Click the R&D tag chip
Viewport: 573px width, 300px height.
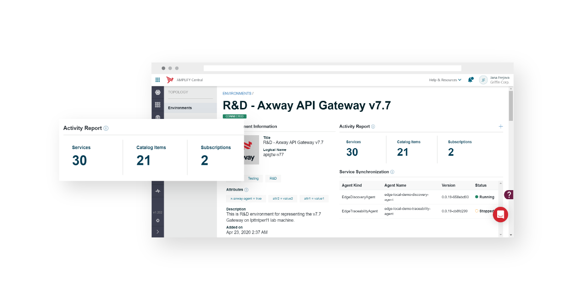click(273, 178)
